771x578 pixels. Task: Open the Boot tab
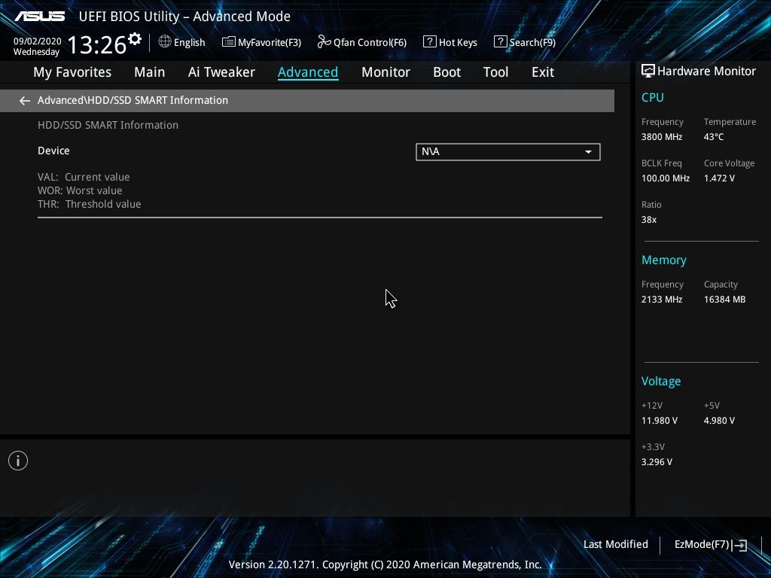(446, 72)
